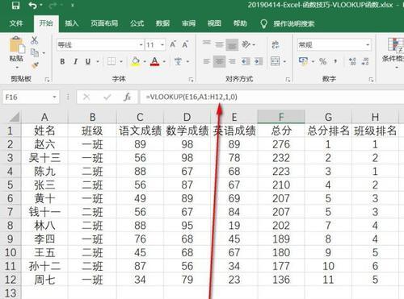This screenshot has width=404, height=299.
Task: Click the Wrap Text icon
Action: pyautogui.click(x=276, y=44)
